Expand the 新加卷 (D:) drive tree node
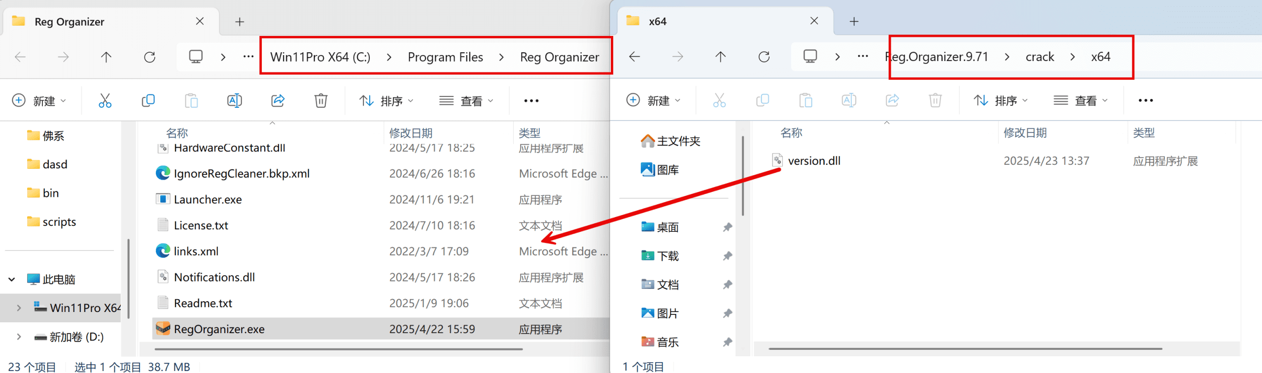 tap(19, 337)
